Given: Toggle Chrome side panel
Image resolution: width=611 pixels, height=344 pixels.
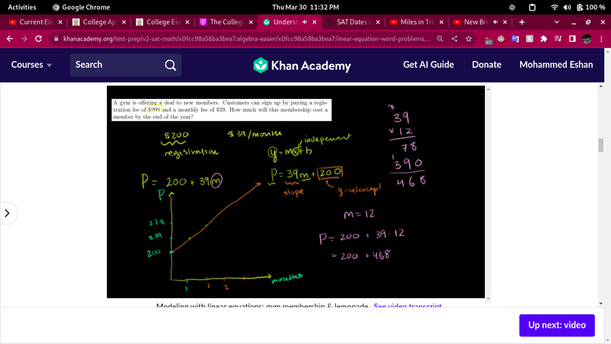Looking at the screenshot, I should [572, 38].
